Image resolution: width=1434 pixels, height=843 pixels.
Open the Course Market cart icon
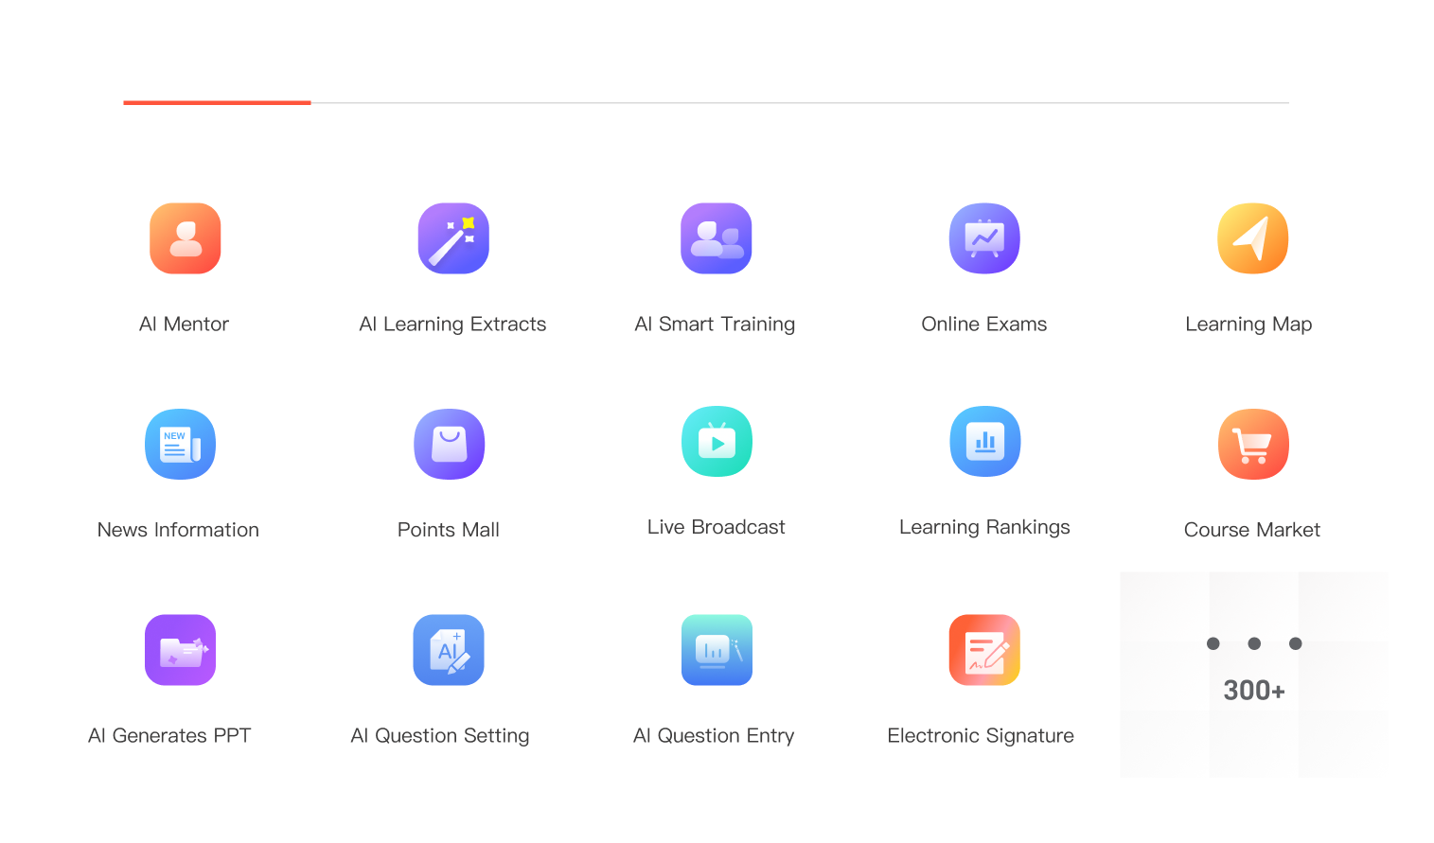click(1253, 445)
